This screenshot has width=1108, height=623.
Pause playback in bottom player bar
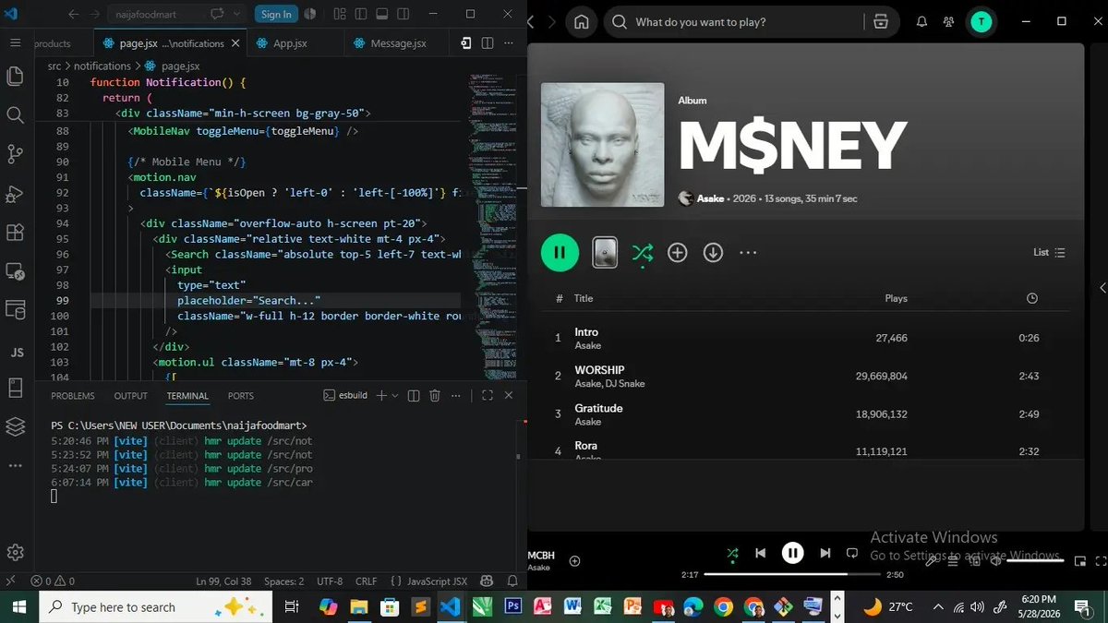click(792, 553)
